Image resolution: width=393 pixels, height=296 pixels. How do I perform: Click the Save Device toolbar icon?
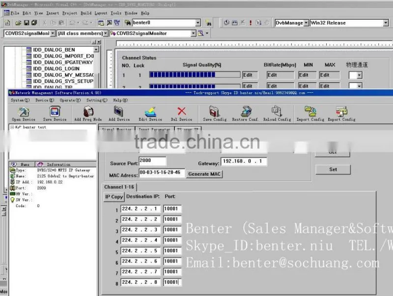coord(55,111)
